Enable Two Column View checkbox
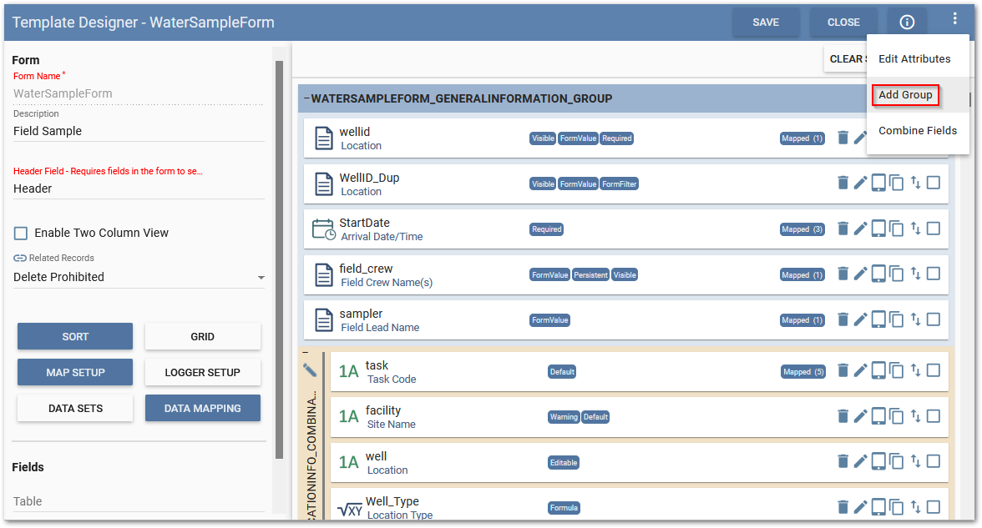982x528 pixels. (20, 234)
